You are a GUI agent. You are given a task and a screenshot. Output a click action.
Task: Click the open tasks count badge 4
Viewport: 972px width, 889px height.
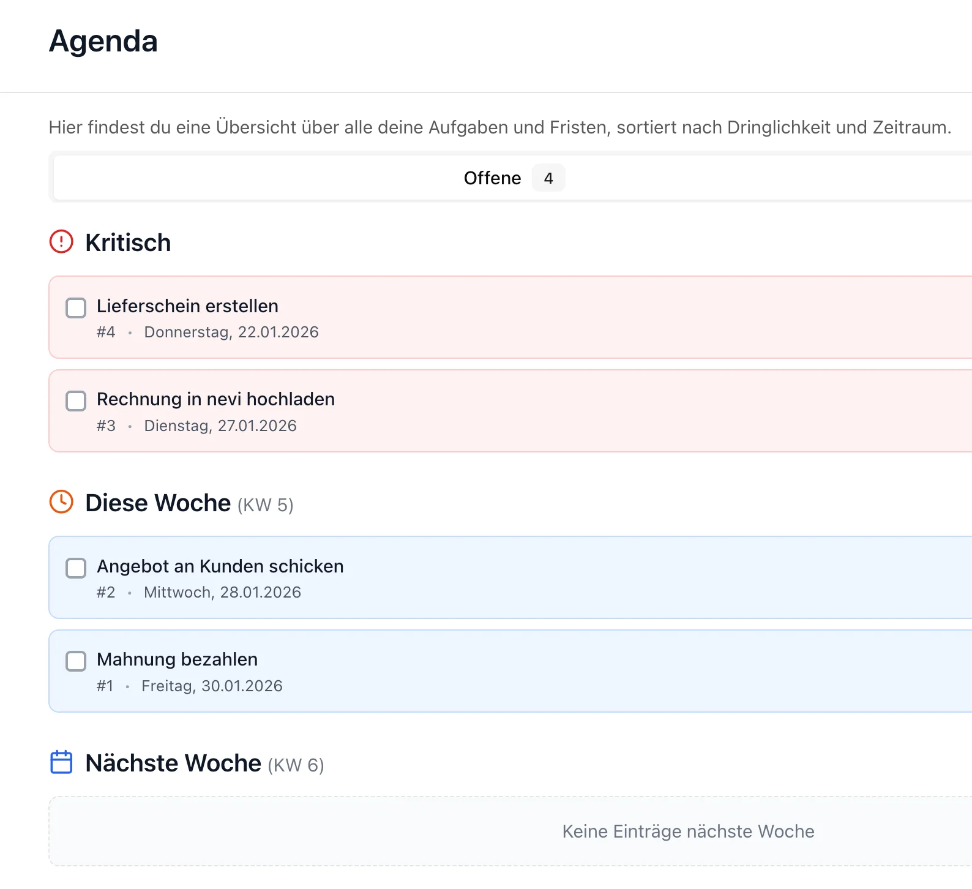pos(548,178)
